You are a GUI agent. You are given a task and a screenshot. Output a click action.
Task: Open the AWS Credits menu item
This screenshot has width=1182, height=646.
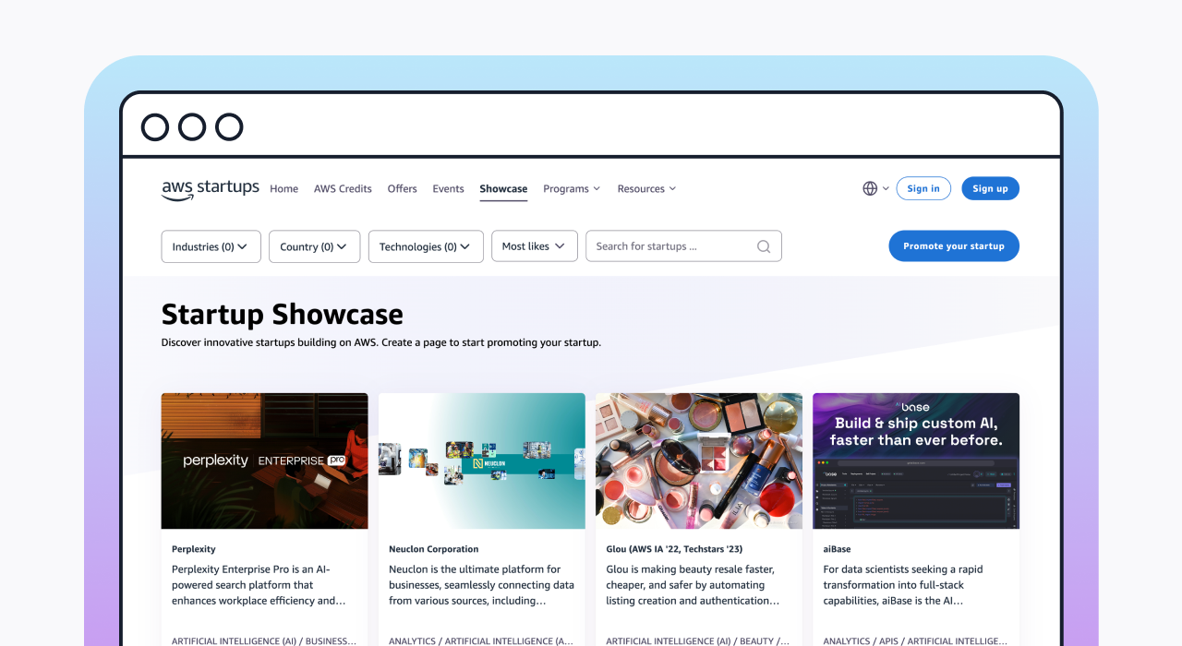point(343,188)
